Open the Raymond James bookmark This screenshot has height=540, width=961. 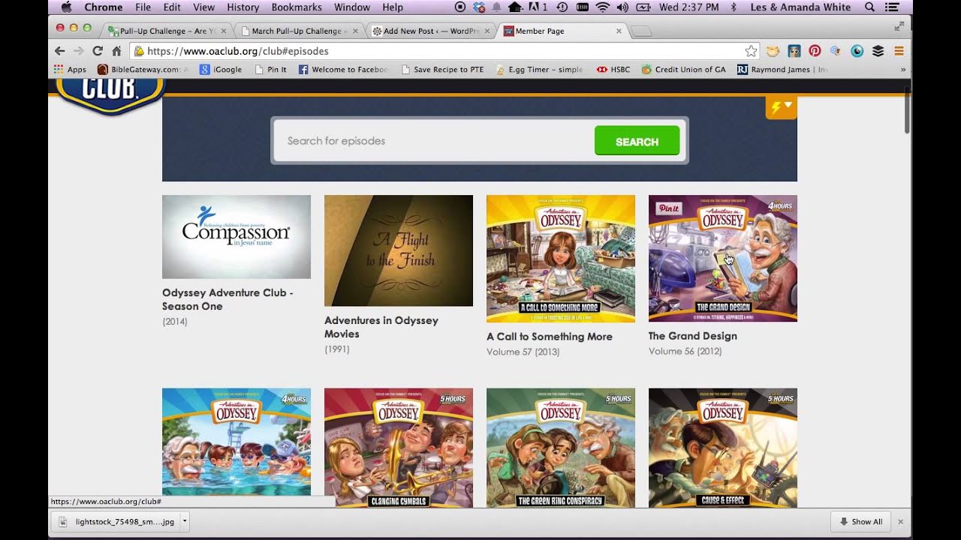tap(782, 69)
